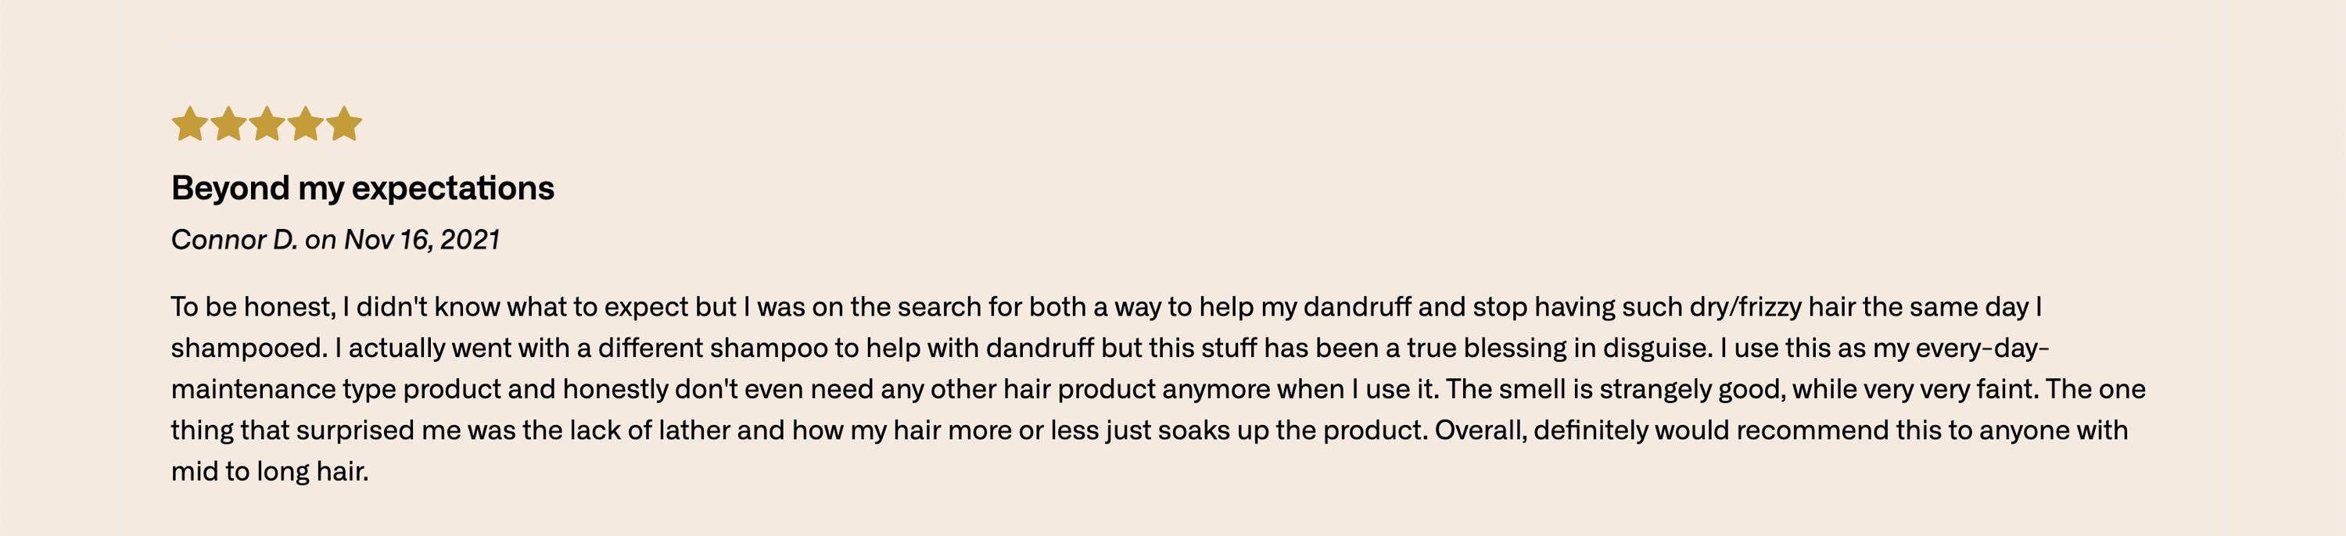Viewport: 2346px width, 536px height.
Task: Click the first gold rating star
Action: (189, 123)
